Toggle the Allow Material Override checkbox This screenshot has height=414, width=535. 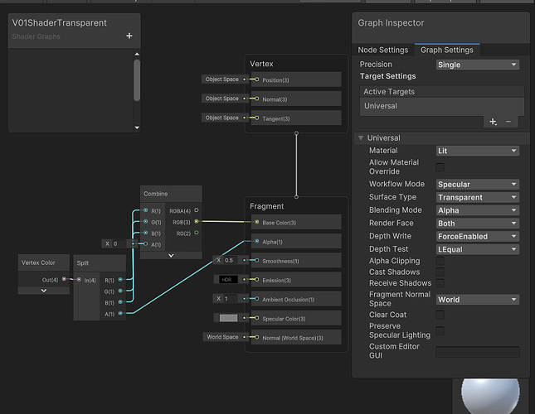tap(440, 167)
